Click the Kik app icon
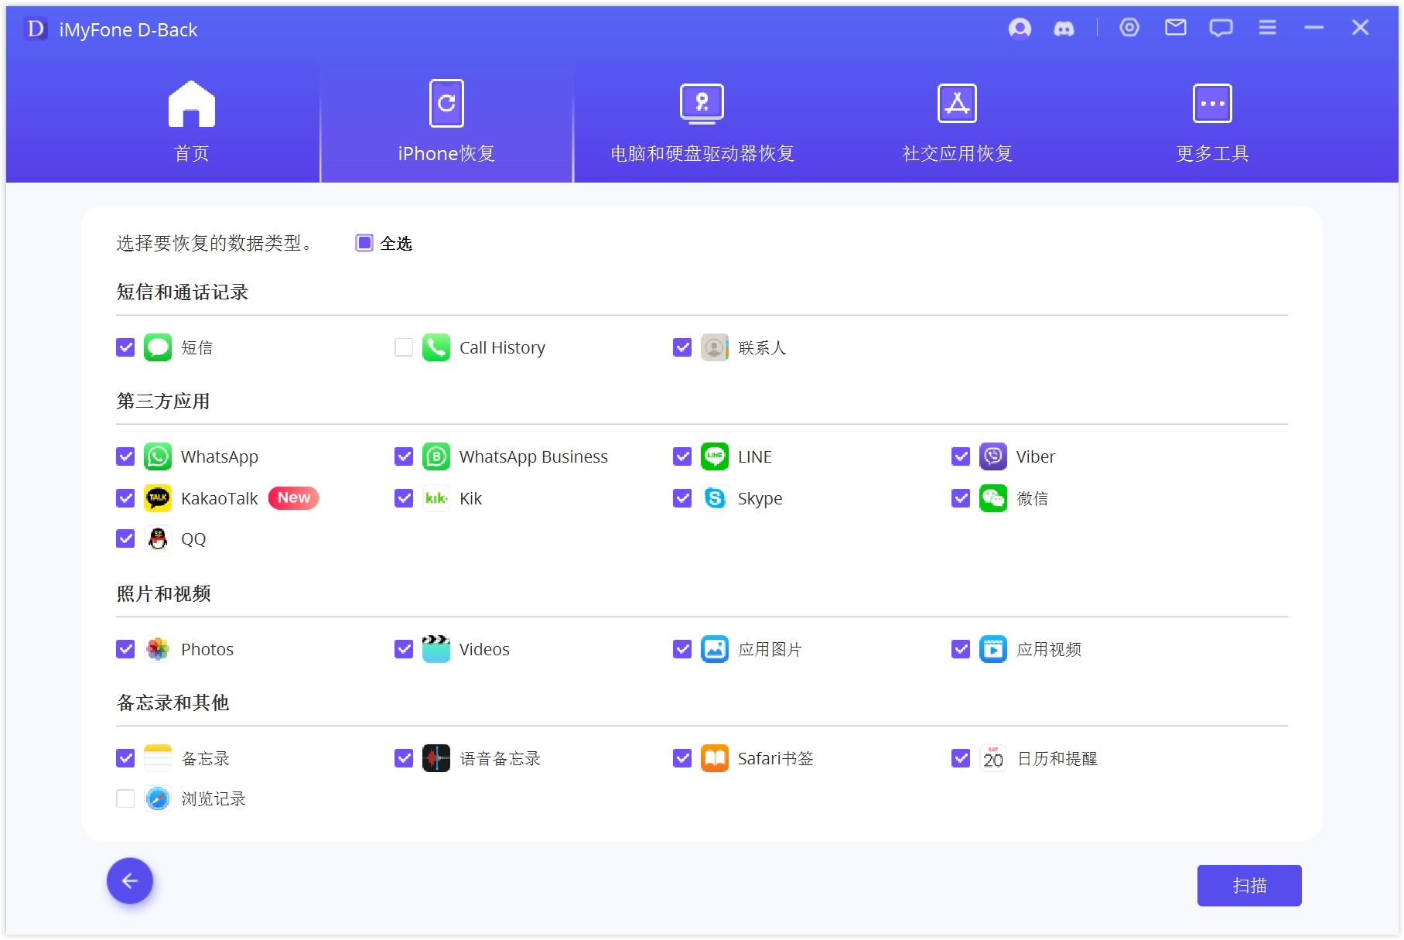The height and width of the screenshot is (940, 1404). [436, 498]
